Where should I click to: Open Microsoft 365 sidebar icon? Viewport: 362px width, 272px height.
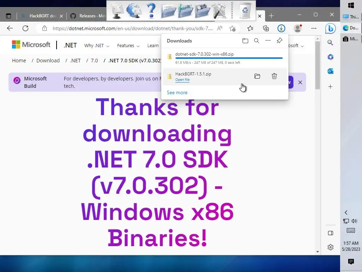[x=331, y=57]
